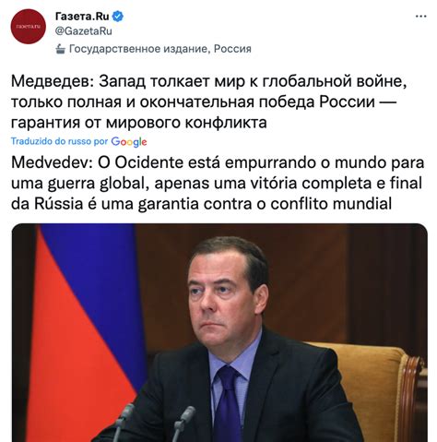Open the Газета.Ru round profile avatar
Image resolution: width=437 pixels, height=442 pixels.
click(x=29, y=27)
